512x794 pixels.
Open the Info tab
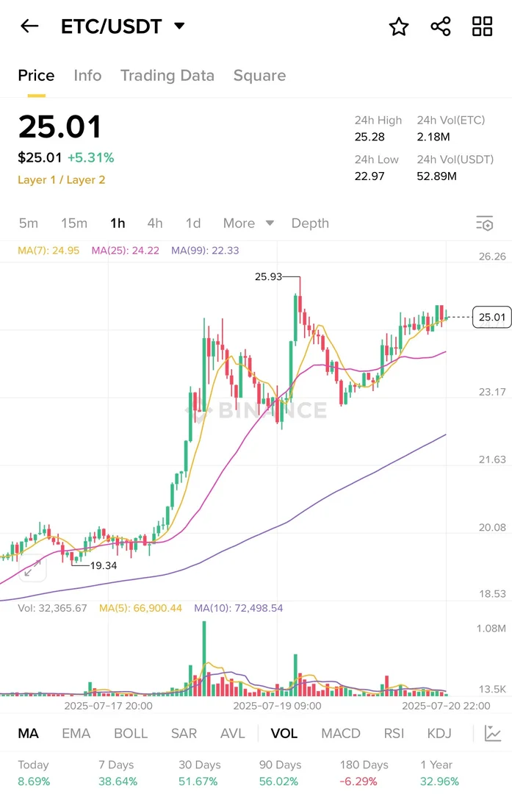click(87, 76)
